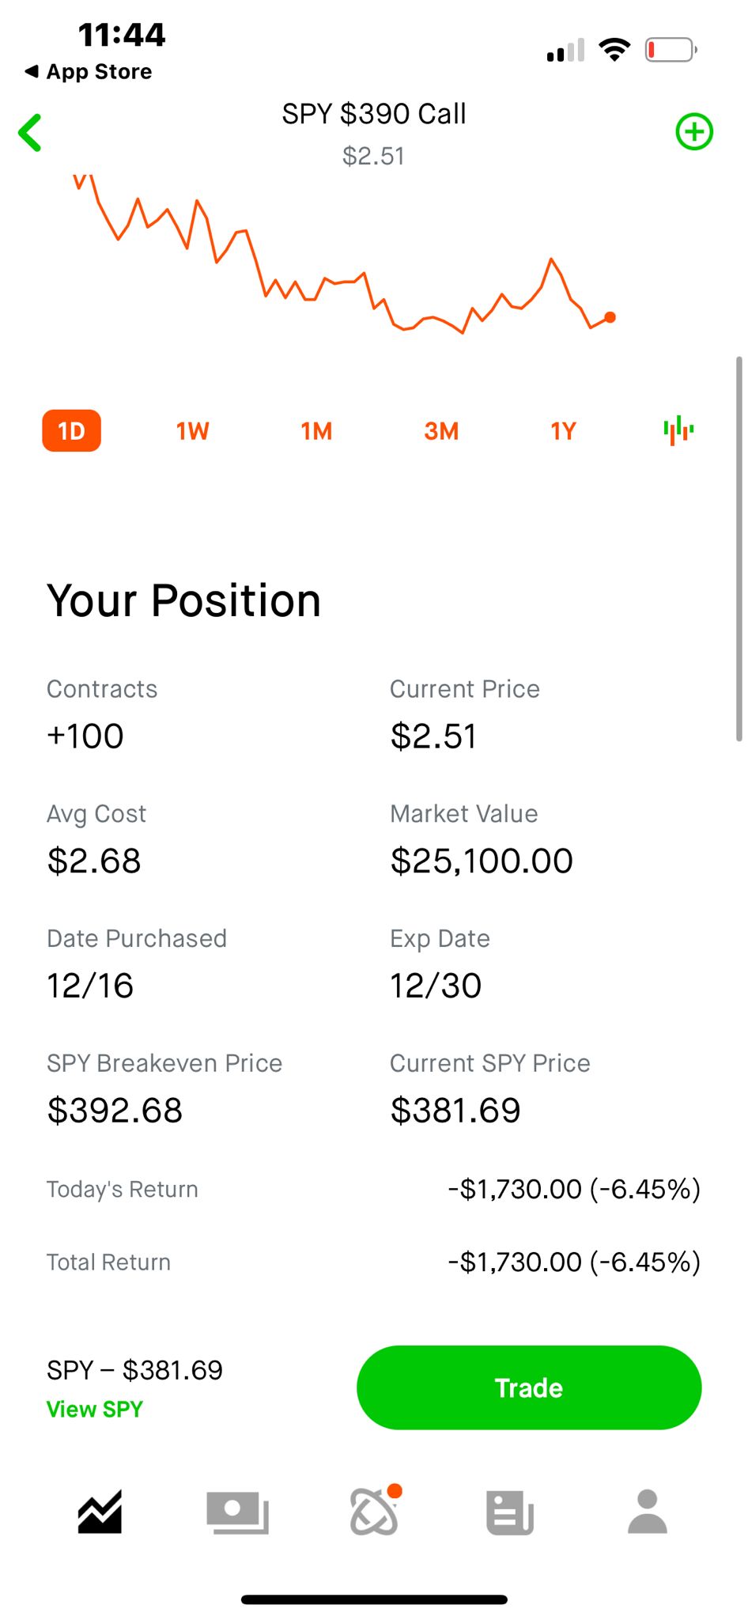
Task: Return to App Store via back label
Action: [89, 72]
